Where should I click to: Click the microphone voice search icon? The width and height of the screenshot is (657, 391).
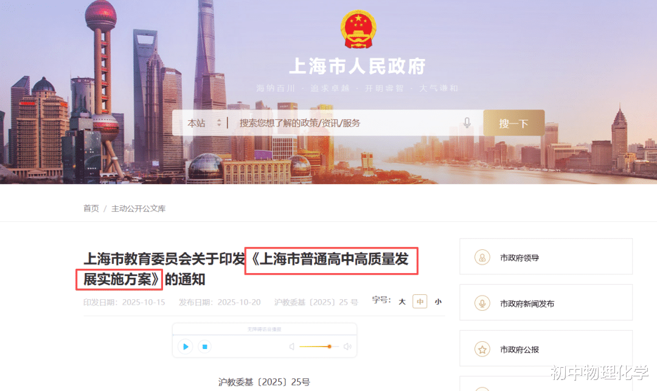(467, 123)
